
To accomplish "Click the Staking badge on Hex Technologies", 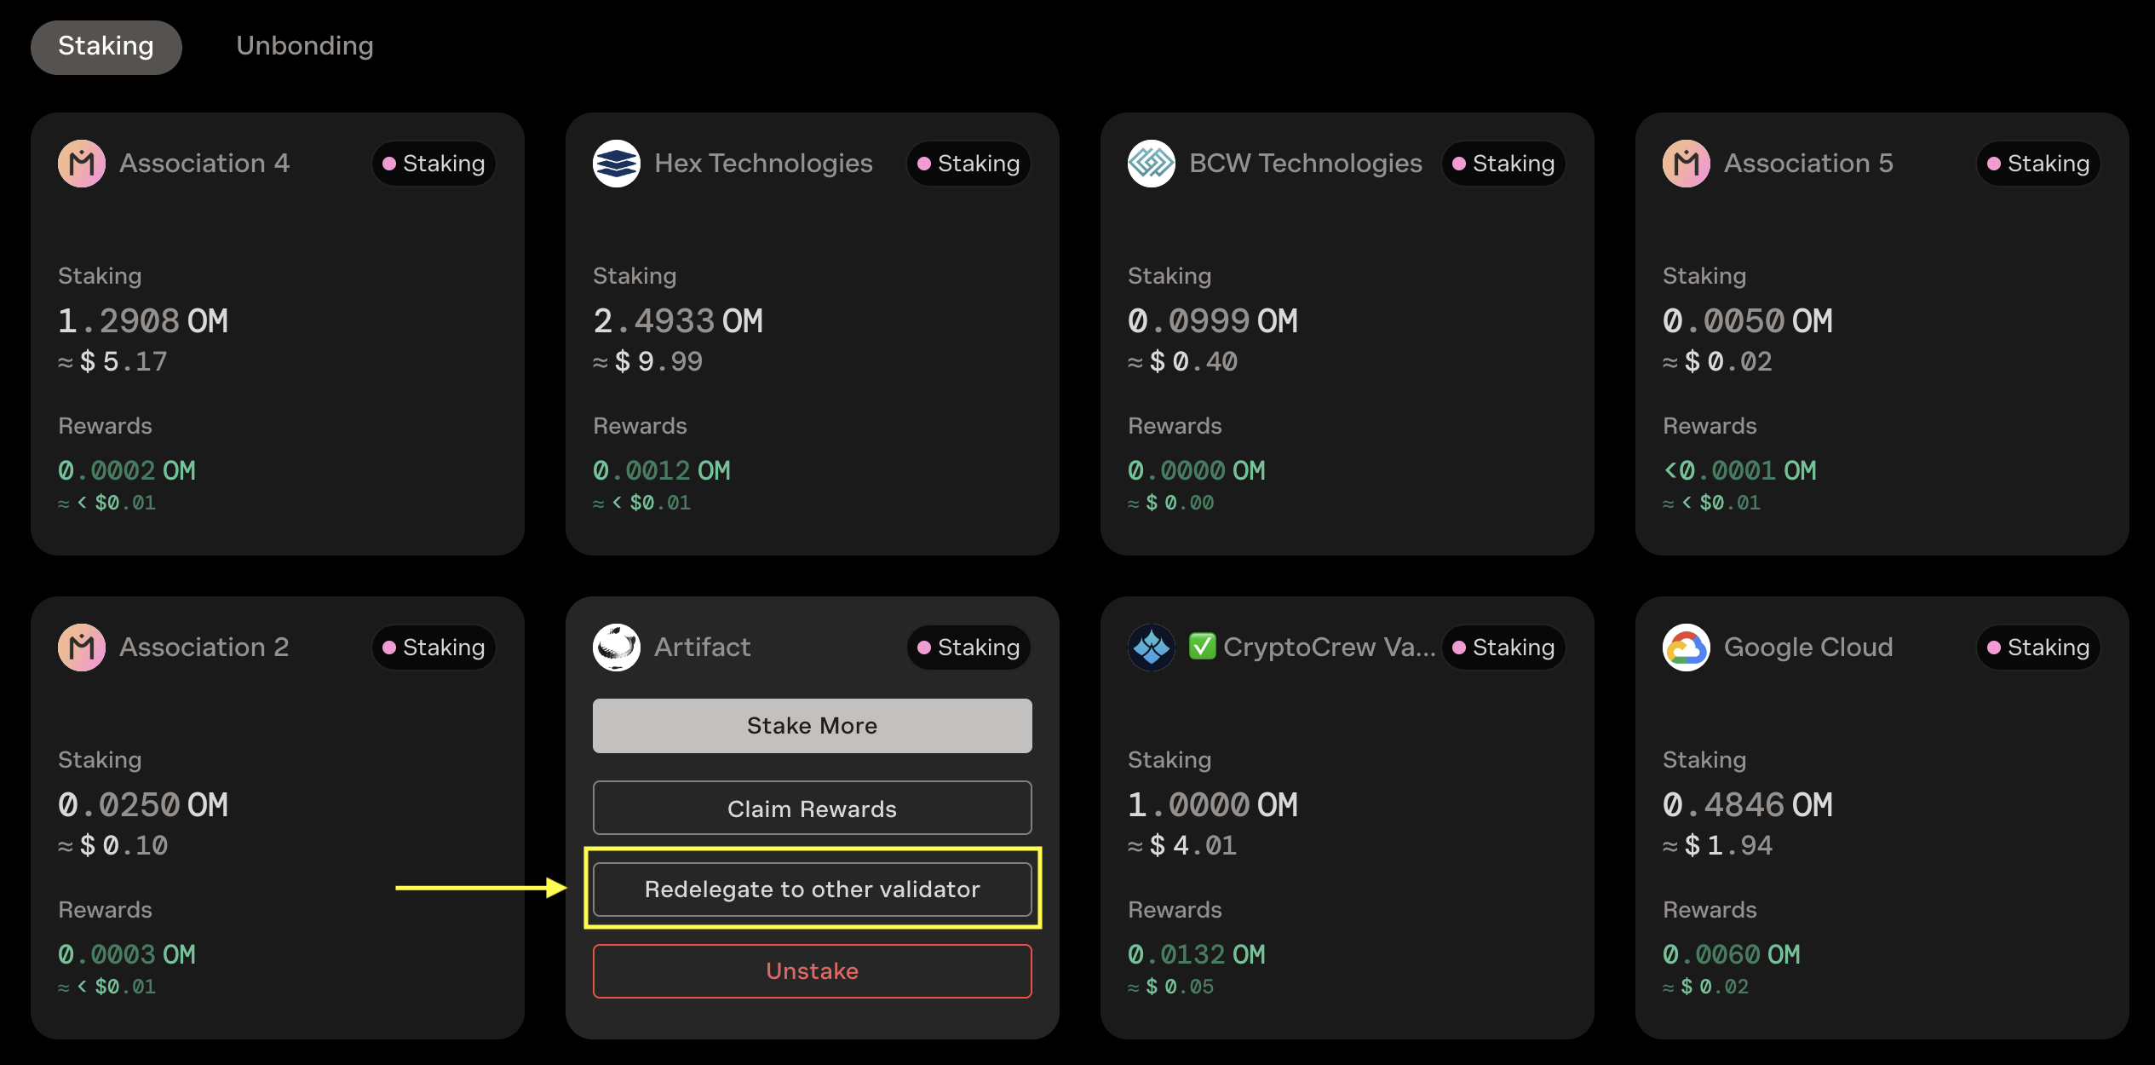I will [x=968, y=164].
